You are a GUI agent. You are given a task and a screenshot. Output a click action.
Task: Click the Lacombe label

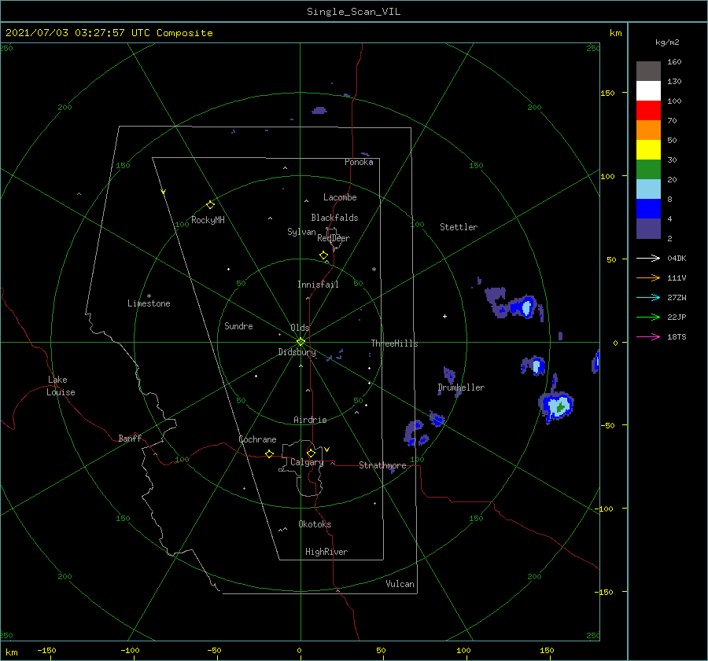tap(340, 197)
